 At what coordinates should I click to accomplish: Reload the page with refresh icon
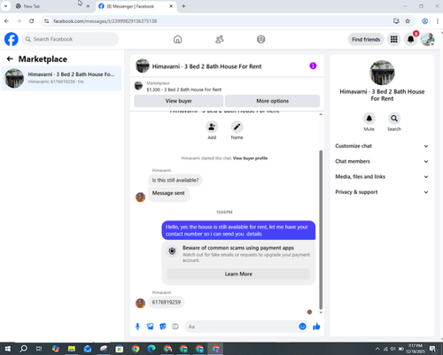[32, 21]
